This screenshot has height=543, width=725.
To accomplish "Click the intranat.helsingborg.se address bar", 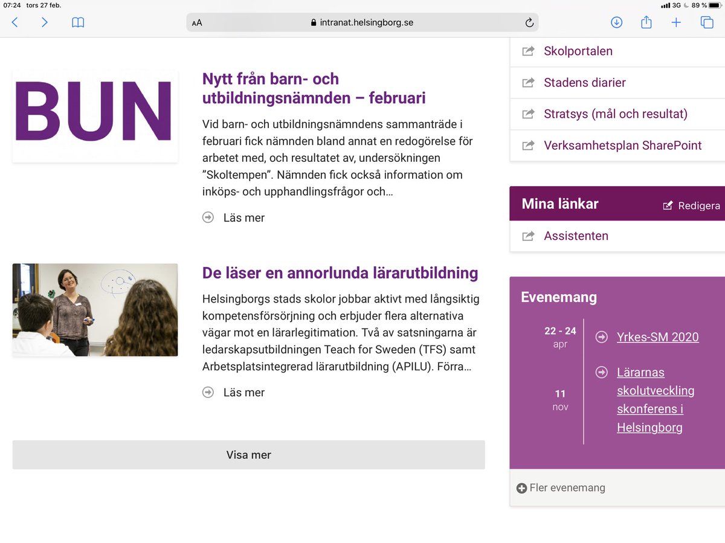I will [x=362, y=22].
